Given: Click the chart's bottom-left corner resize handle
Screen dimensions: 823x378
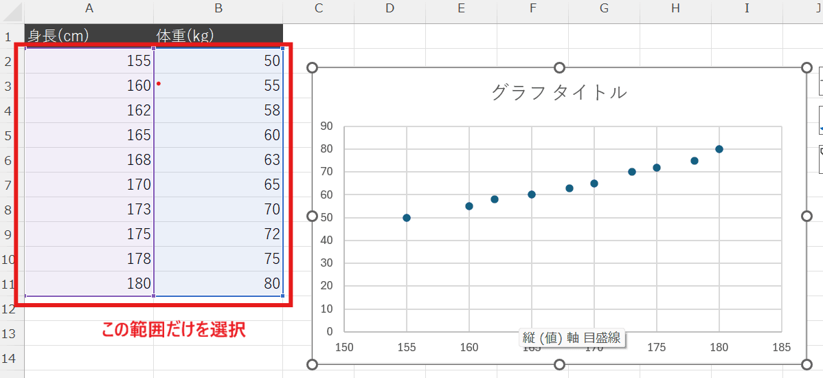Looking at the screenshot, I should 312,364.
